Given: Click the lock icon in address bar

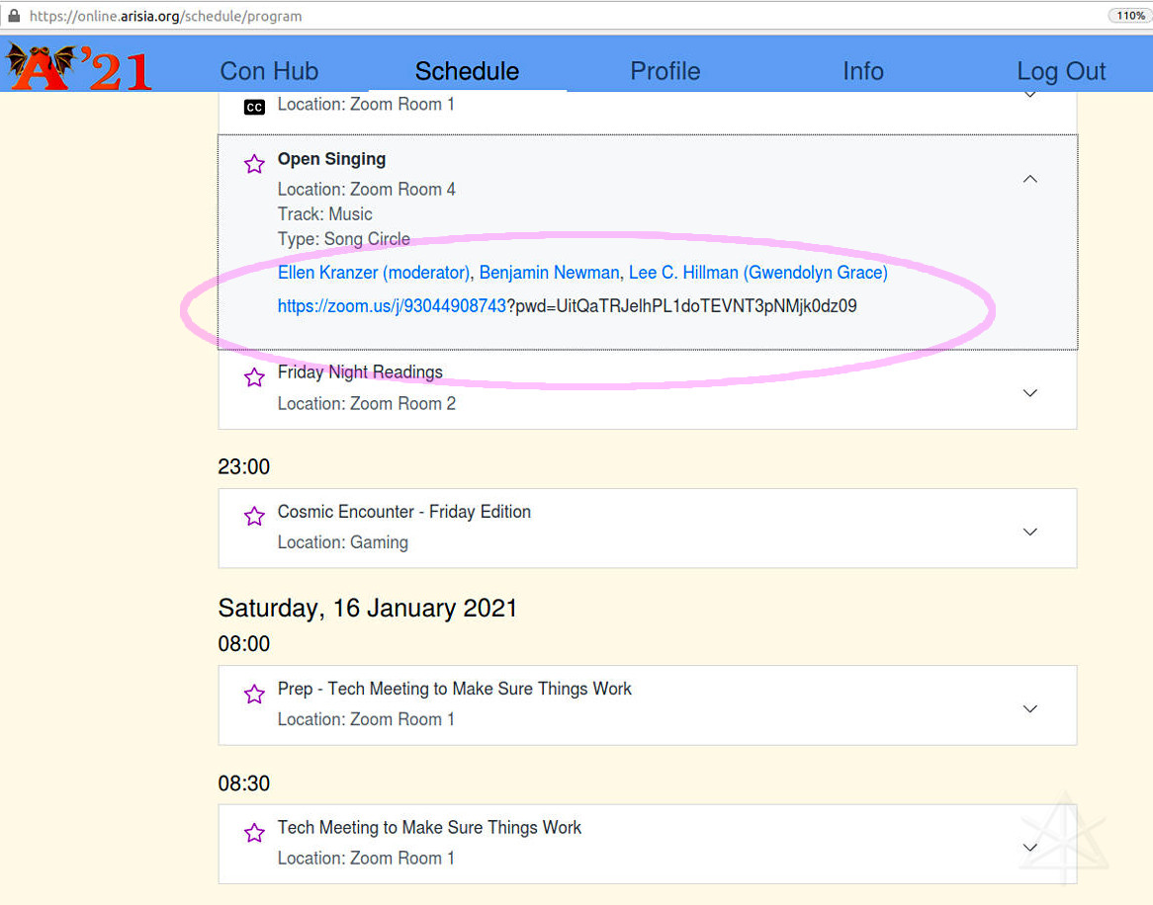Looking at the screenshot, I should click(14, 16).
